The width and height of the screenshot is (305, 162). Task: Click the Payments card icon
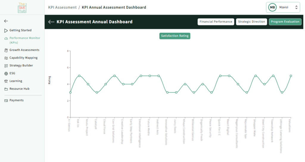[6, 100]
